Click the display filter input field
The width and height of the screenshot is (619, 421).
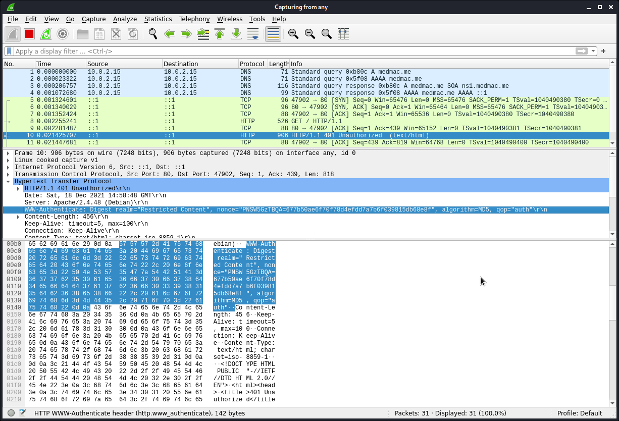294,51
